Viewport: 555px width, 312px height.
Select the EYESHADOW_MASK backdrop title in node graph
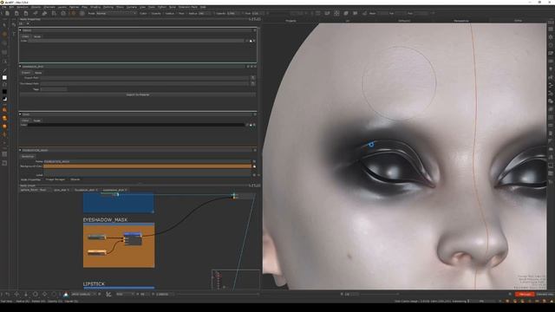point(105,219)
